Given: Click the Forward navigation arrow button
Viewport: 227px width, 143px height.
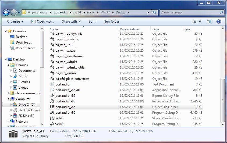Looking at the screenshot, I should click(14, 12).
